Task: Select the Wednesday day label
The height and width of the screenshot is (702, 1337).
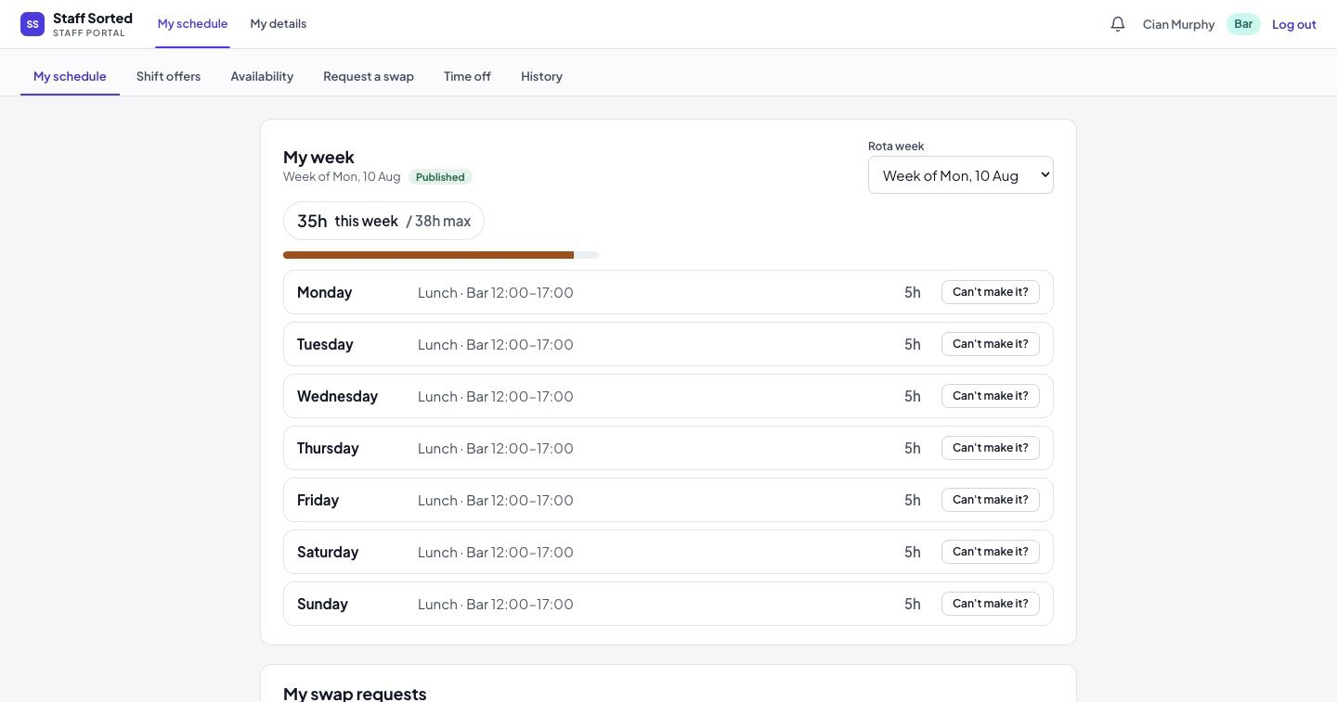Action: point(337,396)
